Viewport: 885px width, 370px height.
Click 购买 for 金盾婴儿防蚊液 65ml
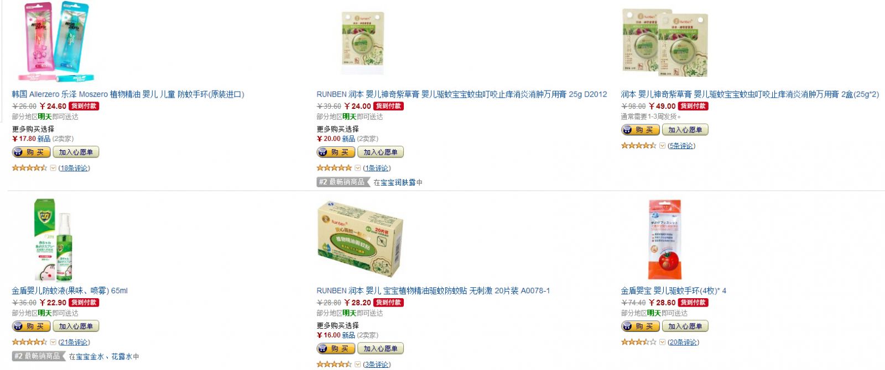click(x=32, y=326)
